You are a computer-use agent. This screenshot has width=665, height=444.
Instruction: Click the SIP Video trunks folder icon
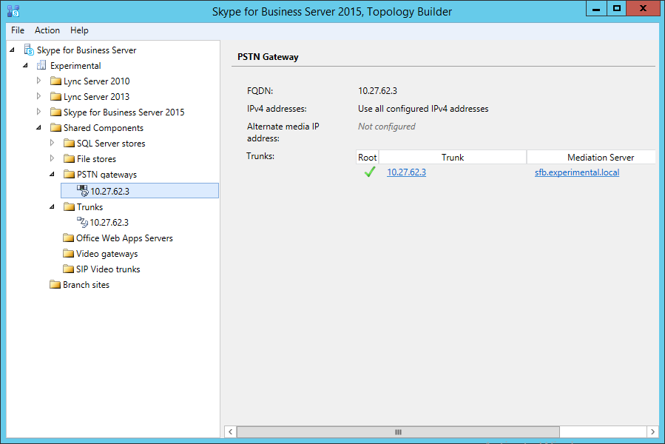69,269
